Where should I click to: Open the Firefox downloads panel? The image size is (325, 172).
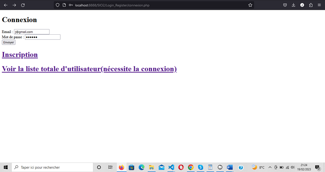(293, 5)
